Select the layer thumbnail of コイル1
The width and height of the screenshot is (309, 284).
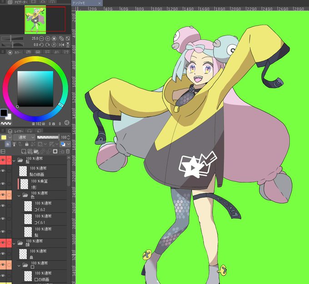click(28, 219)
